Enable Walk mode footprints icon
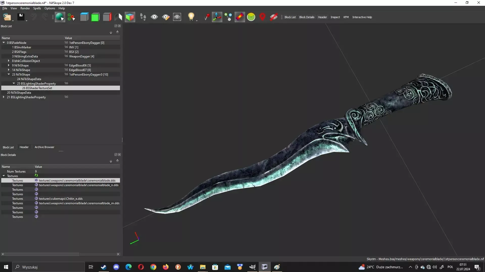The width and height of the screenshot is (485, 272). click(x=143, y=17)
